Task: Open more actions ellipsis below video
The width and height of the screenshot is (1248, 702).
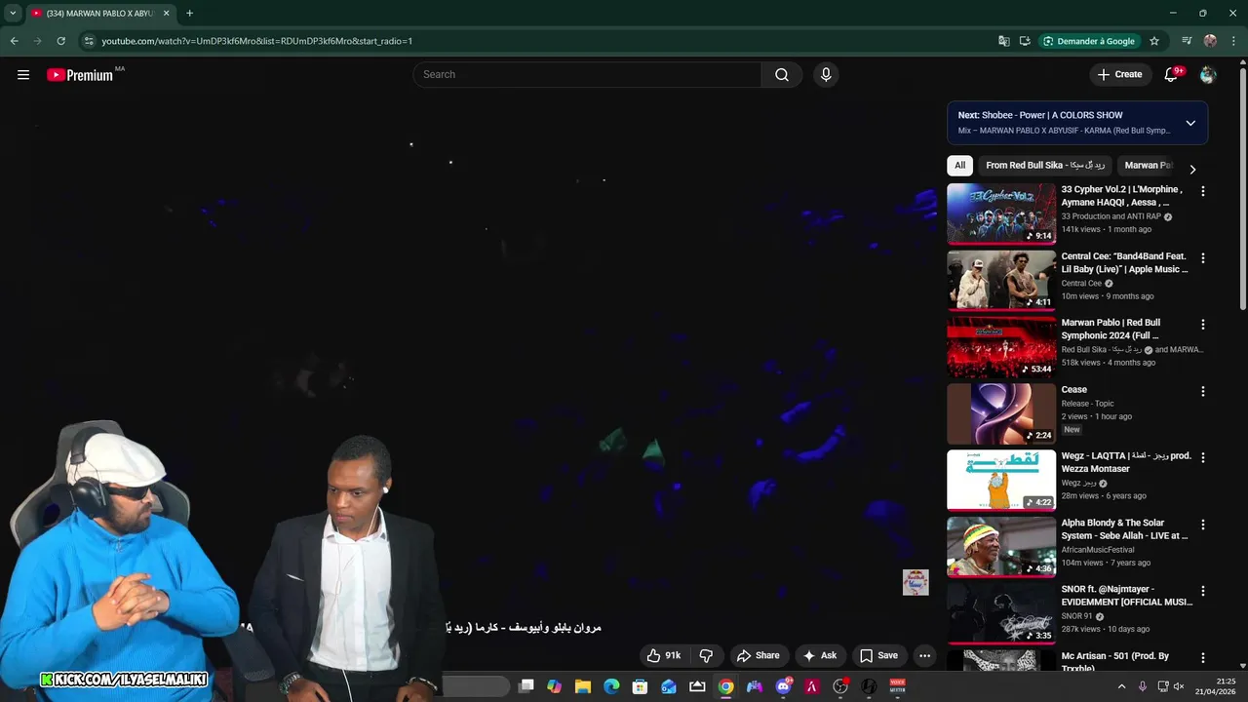Action: pos(924,656)
